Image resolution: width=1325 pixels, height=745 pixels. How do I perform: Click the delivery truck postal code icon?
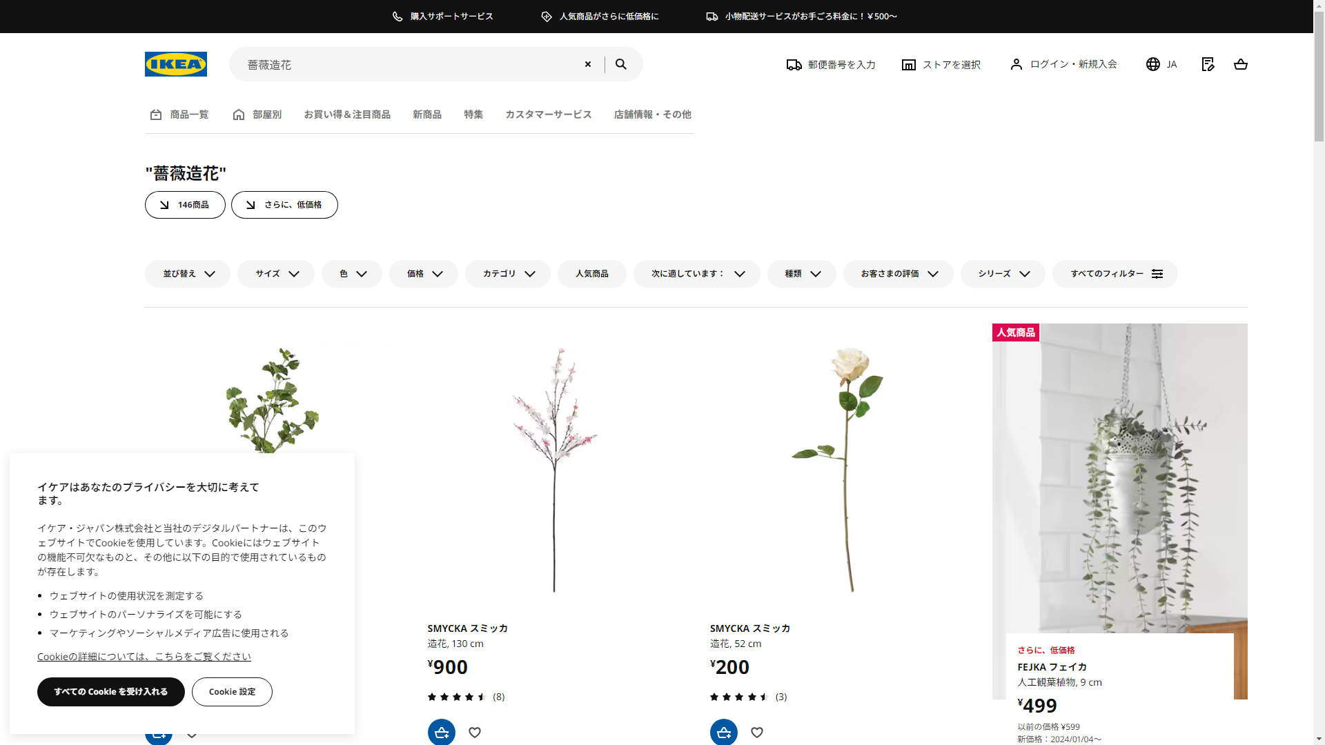794,65
